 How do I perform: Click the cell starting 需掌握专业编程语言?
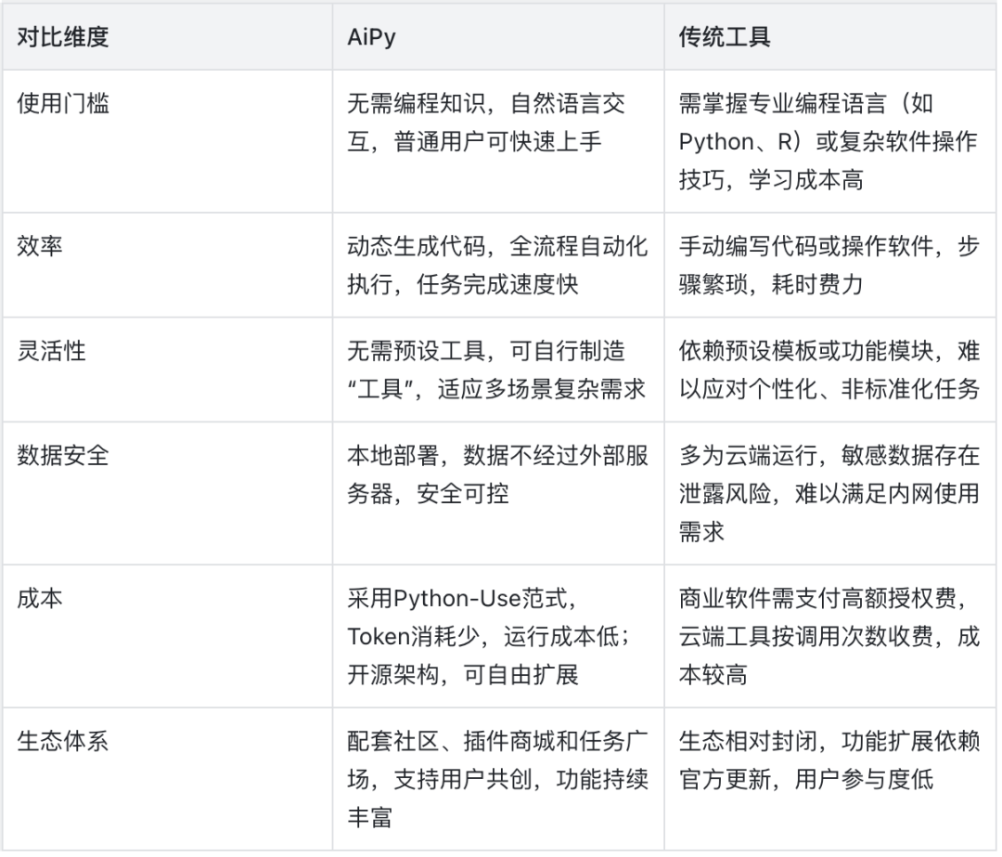[x=829, y=141]
